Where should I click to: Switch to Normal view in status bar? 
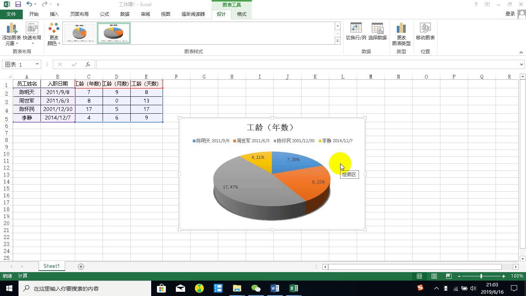[x=419, y=276]
